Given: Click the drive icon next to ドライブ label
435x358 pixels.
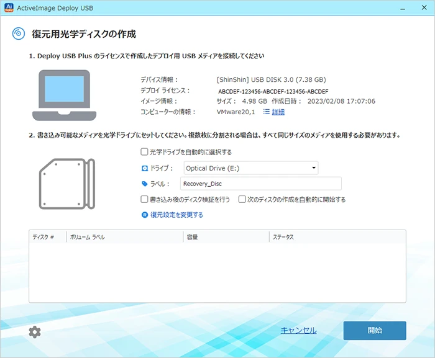Looking at the screenshot, I should tap(145, 168).
